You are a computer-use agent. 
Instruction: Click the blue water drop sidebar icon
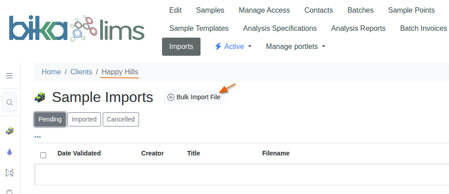[9, 152]
